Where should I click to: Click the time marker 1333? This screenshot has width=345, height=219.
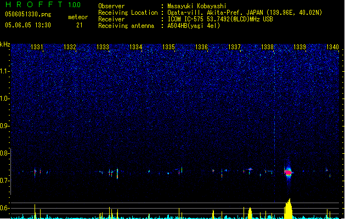103,47
